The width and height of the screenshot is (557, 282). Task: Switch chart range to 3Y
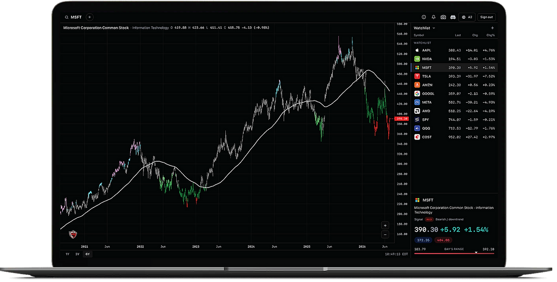click(77, 254)
